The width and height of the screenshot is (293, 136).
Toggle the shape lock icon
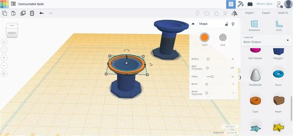[x=226, y=24]
